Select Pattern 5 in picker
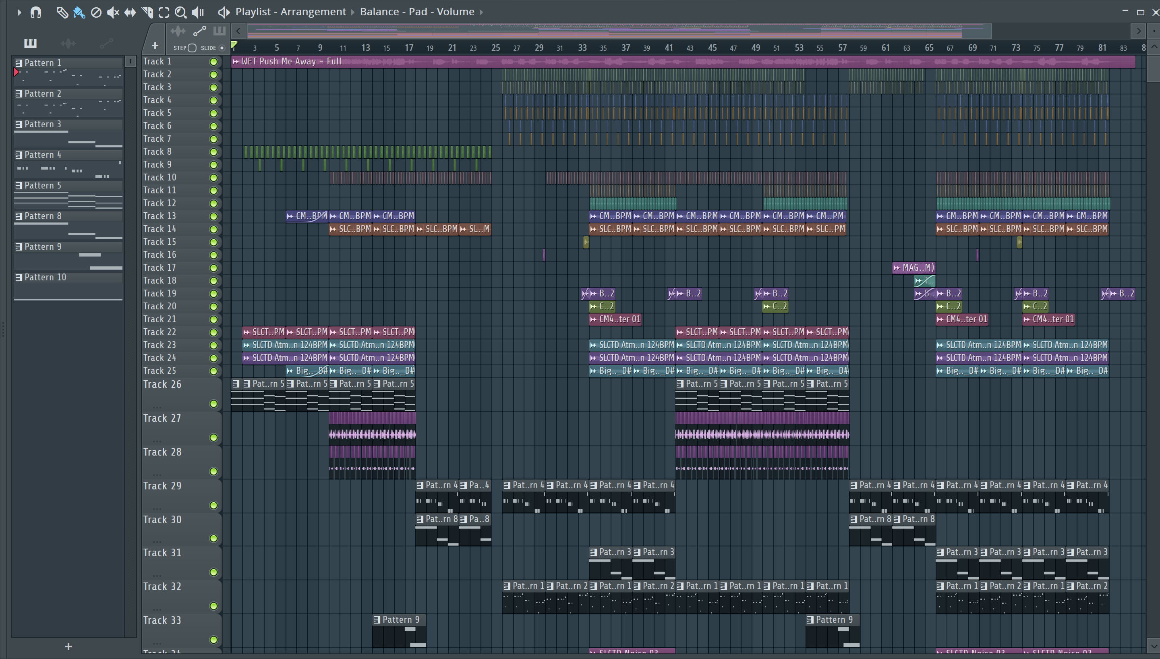The width and height of the screenshot is (1160, 659). click(68, 186)
